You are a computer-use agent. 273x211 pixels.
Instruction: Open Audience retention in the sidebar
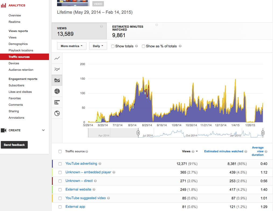21,70
